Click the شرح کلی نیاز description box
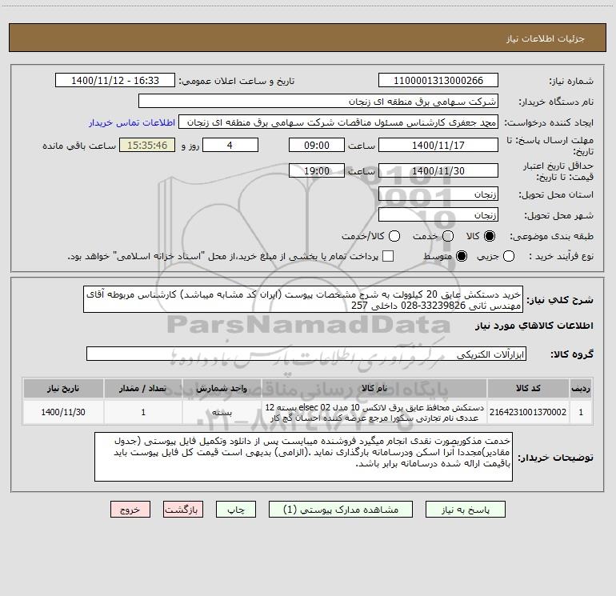The width and height of the screenshot is (616, 596). (303, 299)
